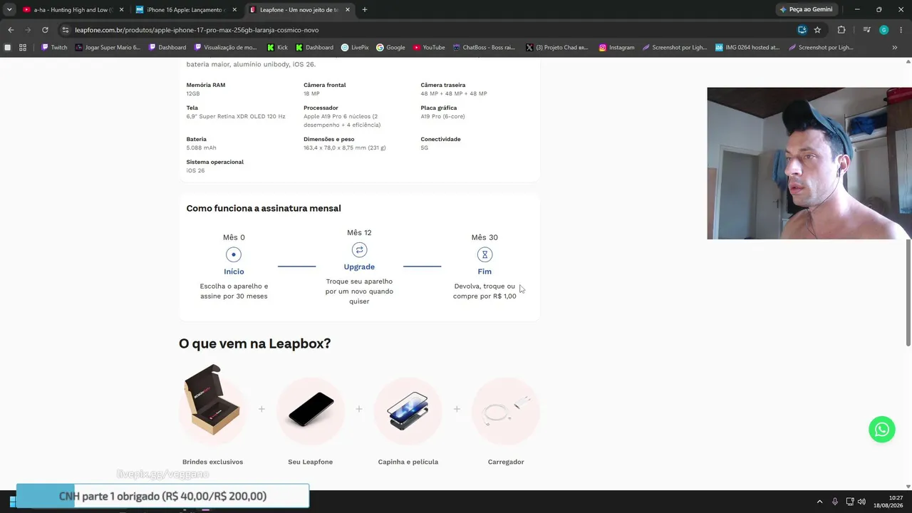Open the volume icon in system tray
912x513 pixels.
coord(861,502)
